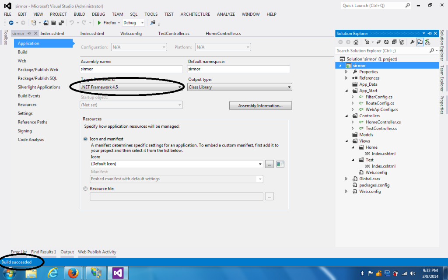Open the Build properties page
Viewport: 448px width, 280px height.
23,52
